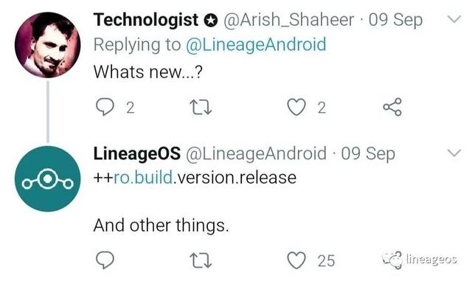Open the @LineageAndroid mention link
This screenshot has height=281, width=472.
click(256, 44)
